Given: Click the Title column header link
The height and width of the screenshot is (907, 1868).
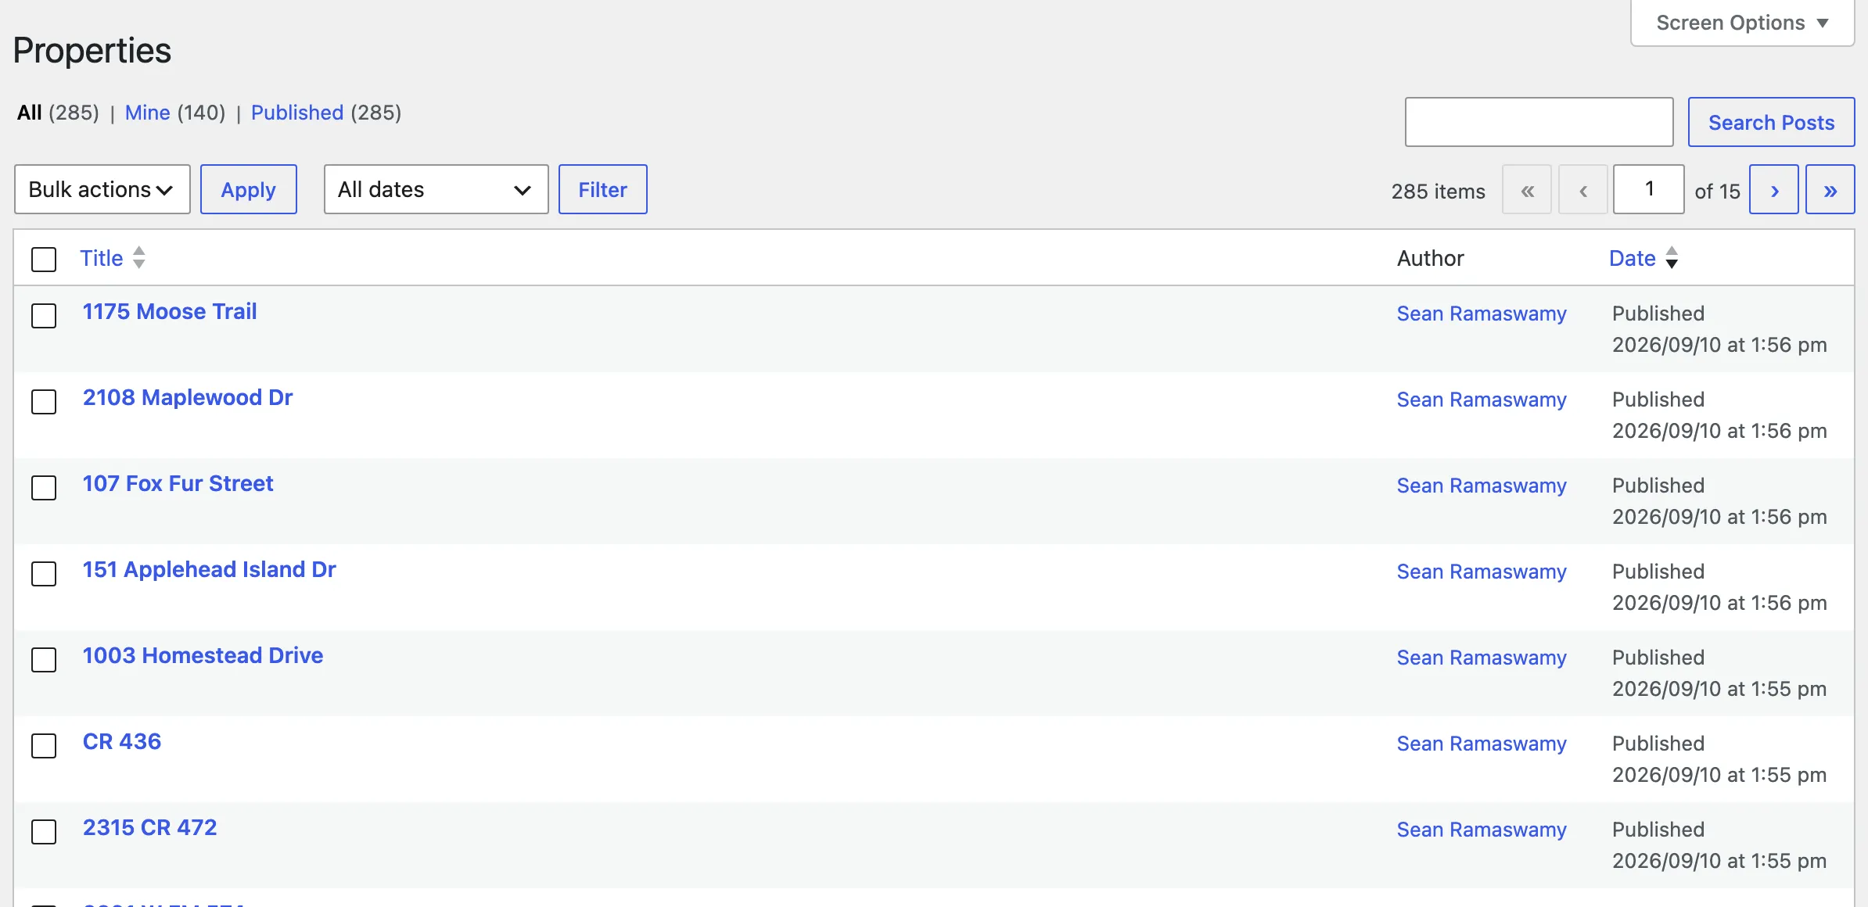Looking at the screenshot, I should coord(102,258).
